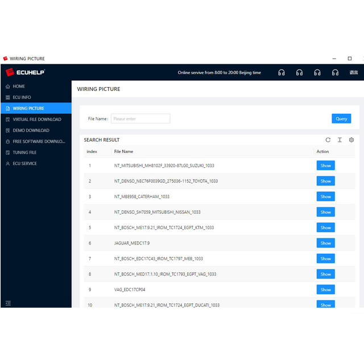The width and height of the screenshot is (364, 364).
Task: Open the table density icon
Action: (x=340, y=140)
